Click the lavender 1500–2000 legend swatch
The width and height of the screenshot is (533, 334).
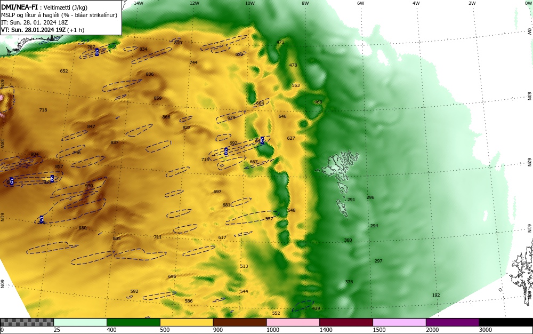point(399,322)
